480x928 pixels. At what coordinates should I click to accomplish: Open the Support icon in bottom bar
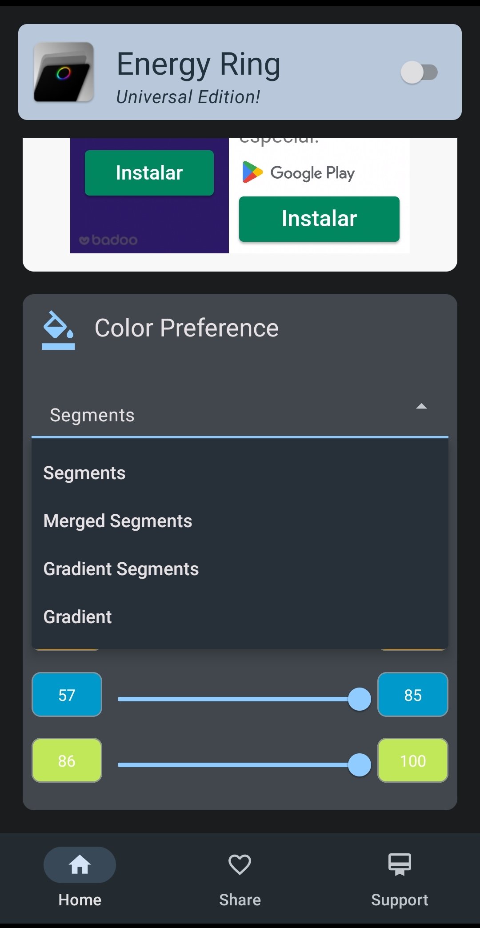(400, 865)
